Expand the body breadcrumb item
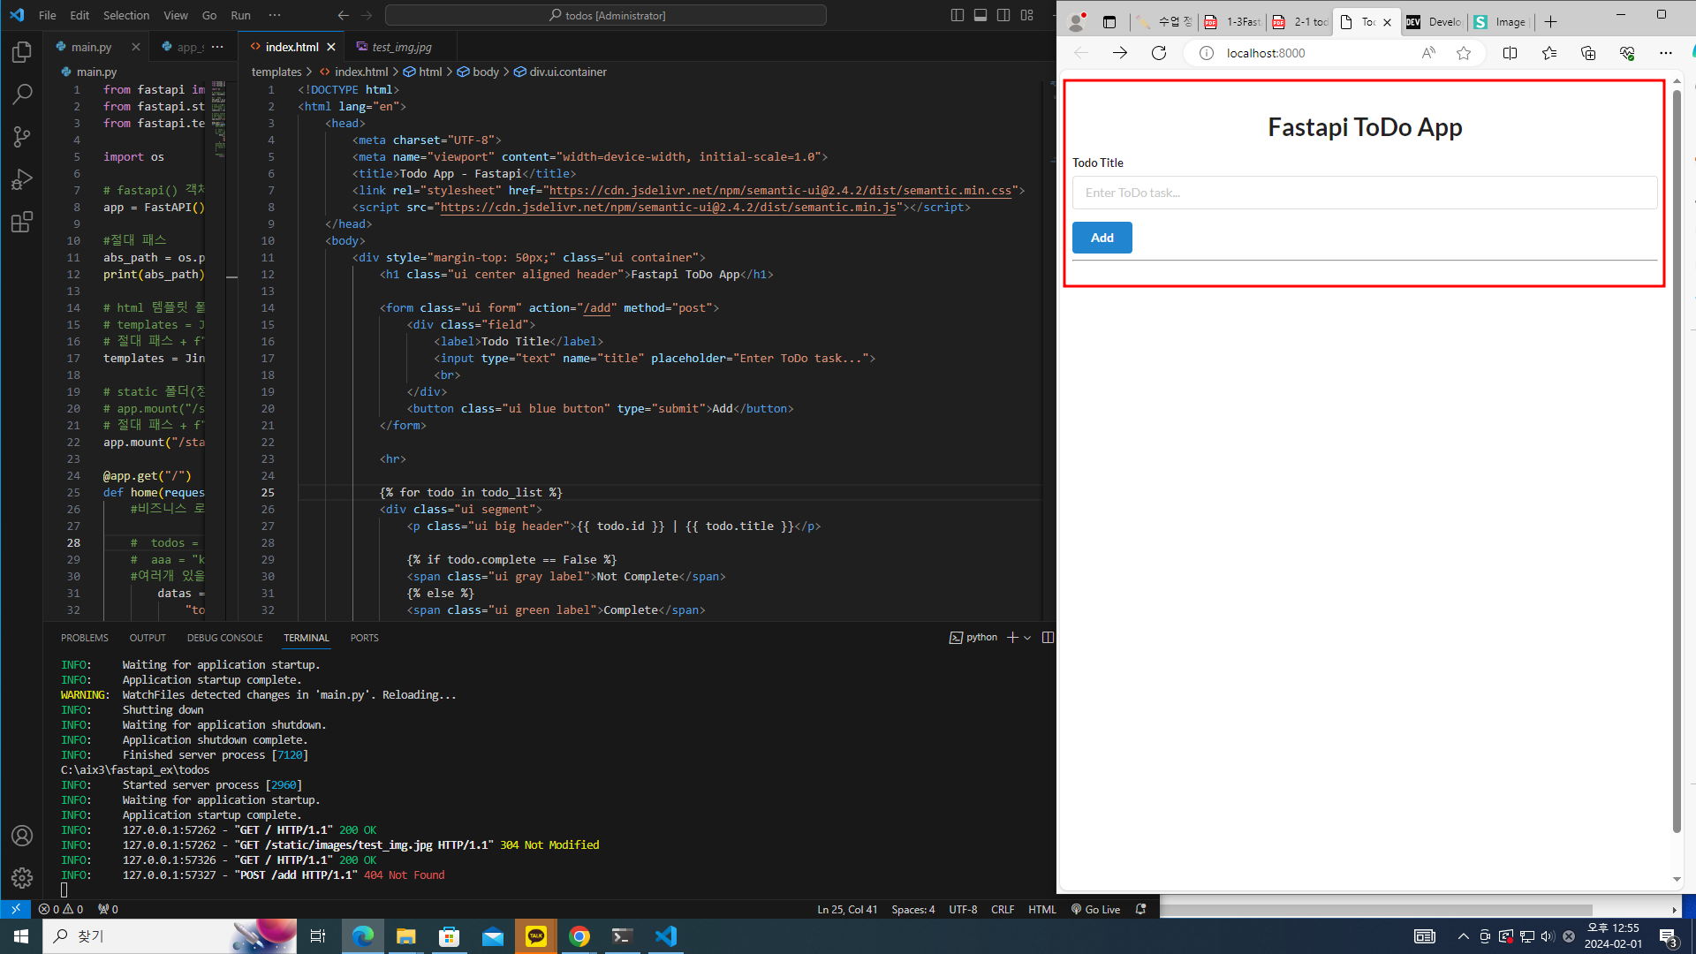The image size is (1696, 954). [x=485, y=72]
